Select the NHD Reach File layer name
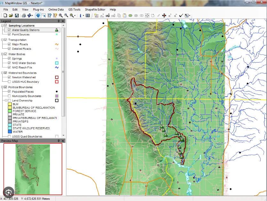 point(22,68)
